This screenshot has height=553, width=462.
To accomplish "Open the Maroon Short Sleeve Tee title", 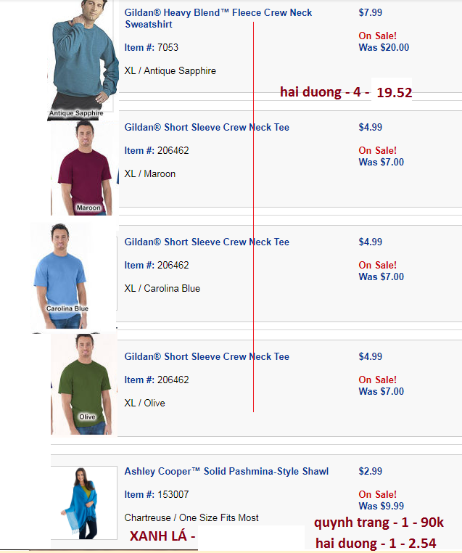I will (x=207, y=127).
